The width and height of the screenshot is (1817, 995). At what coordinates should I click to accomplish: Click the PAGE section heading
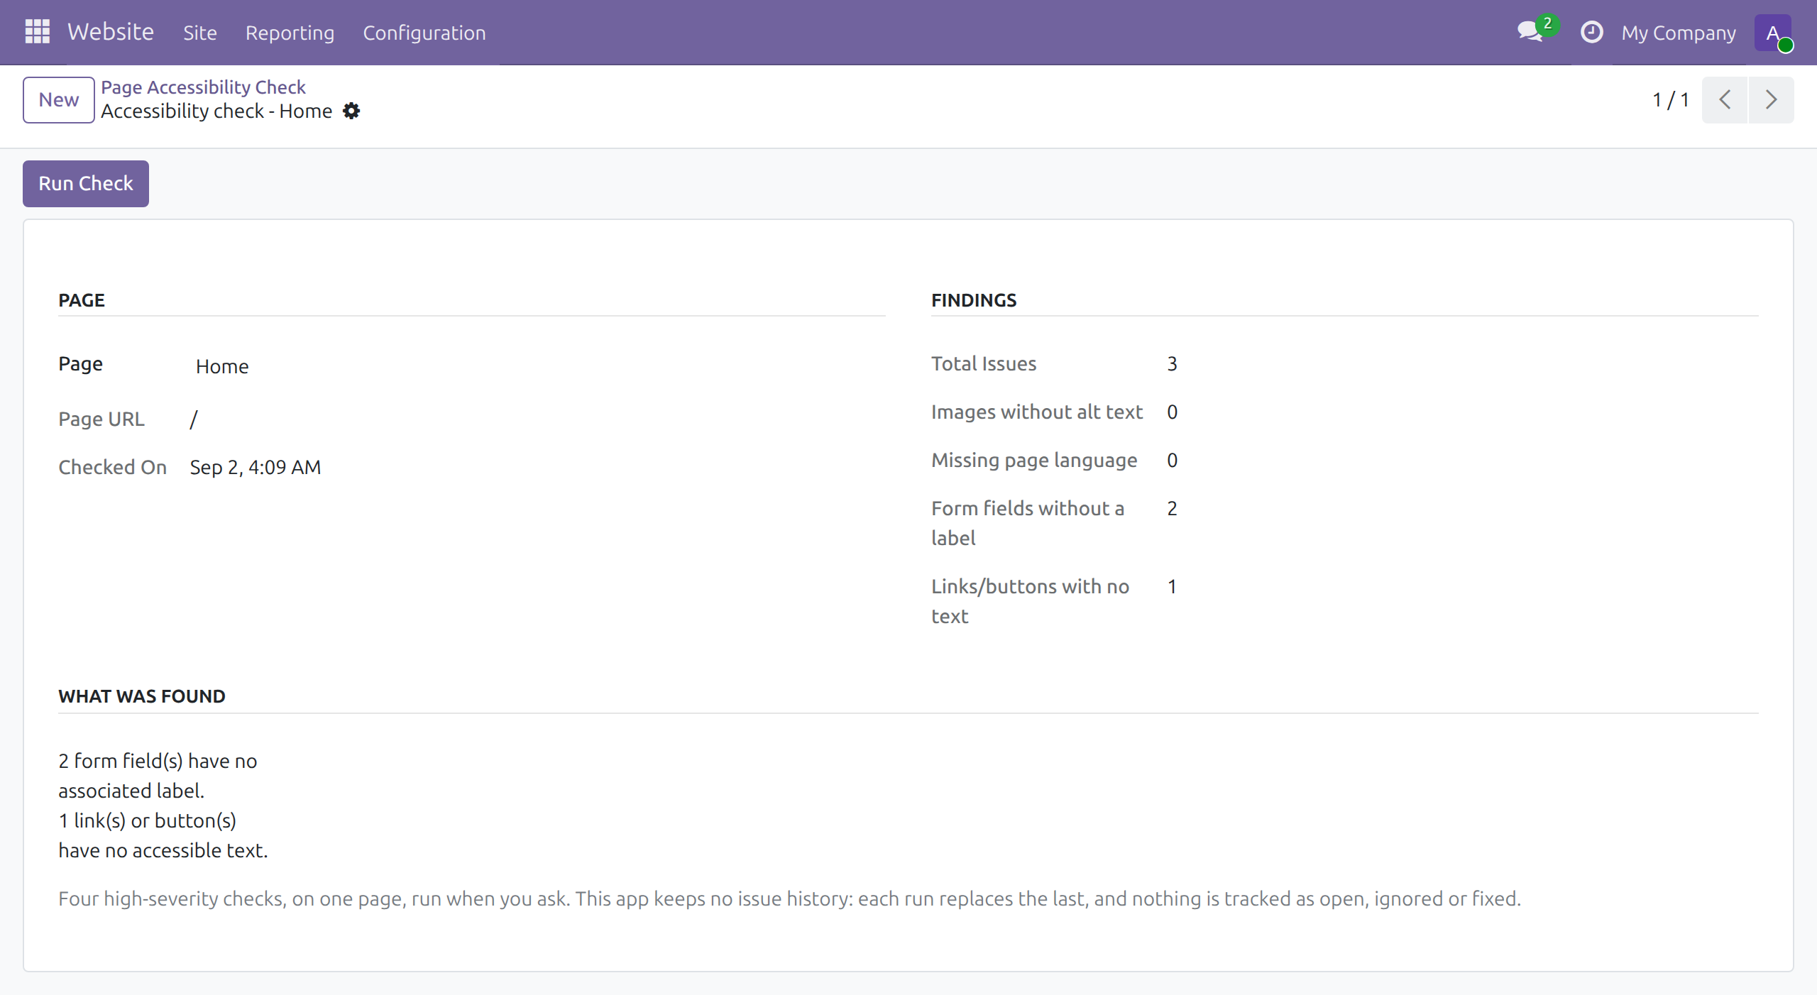(82, 300)
